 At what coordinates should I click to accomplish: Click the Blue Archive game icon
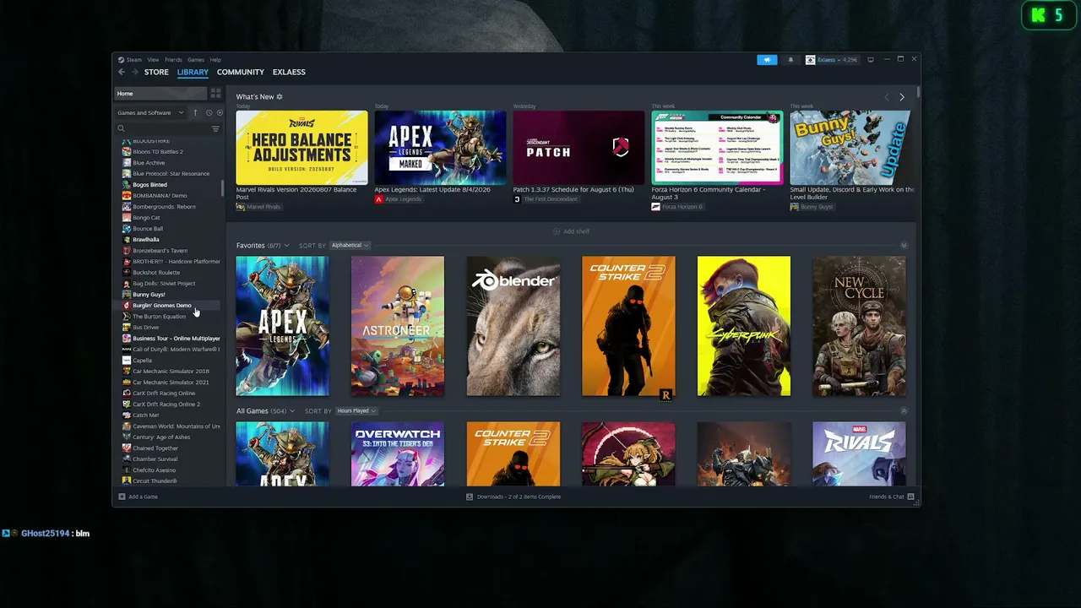pos(127,162)
